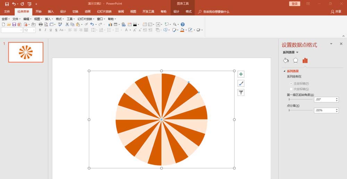Open the 全部 dropdown menu
This screenshot has width=347, height=179.
click(x=6, y=19)
